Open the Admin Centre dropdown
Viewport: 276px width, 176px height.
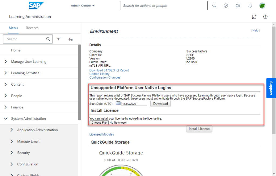pos(83,6)
